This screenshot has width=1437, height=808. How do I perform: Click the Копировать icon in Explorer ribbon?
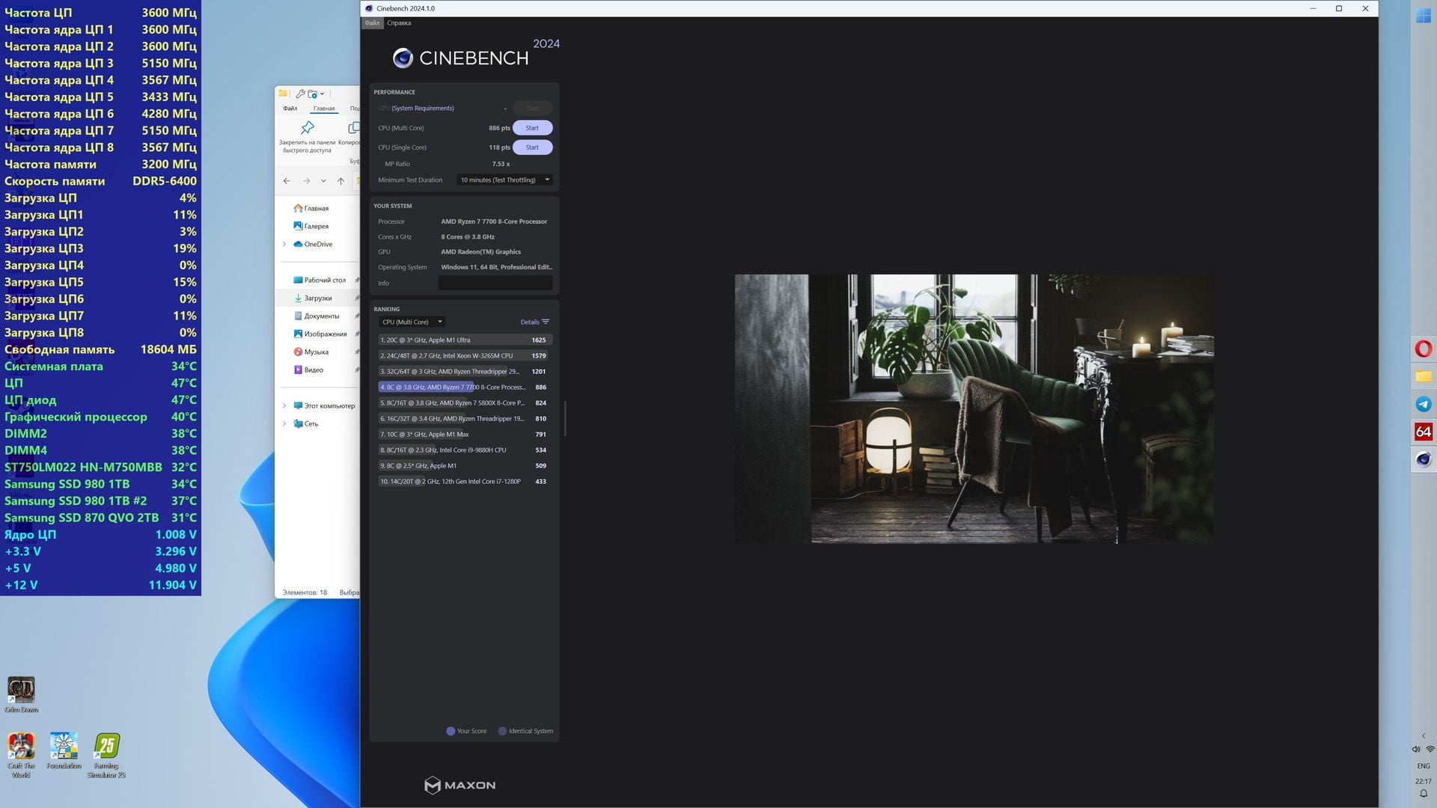click(353, 128)
